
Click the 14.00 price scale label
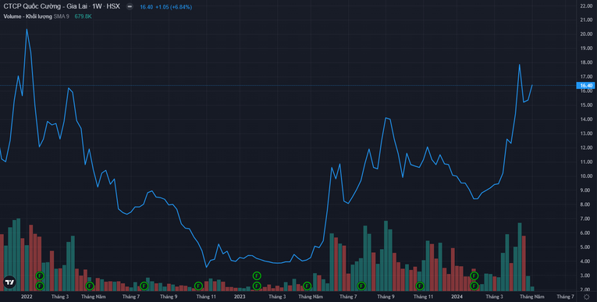[586, 119]
